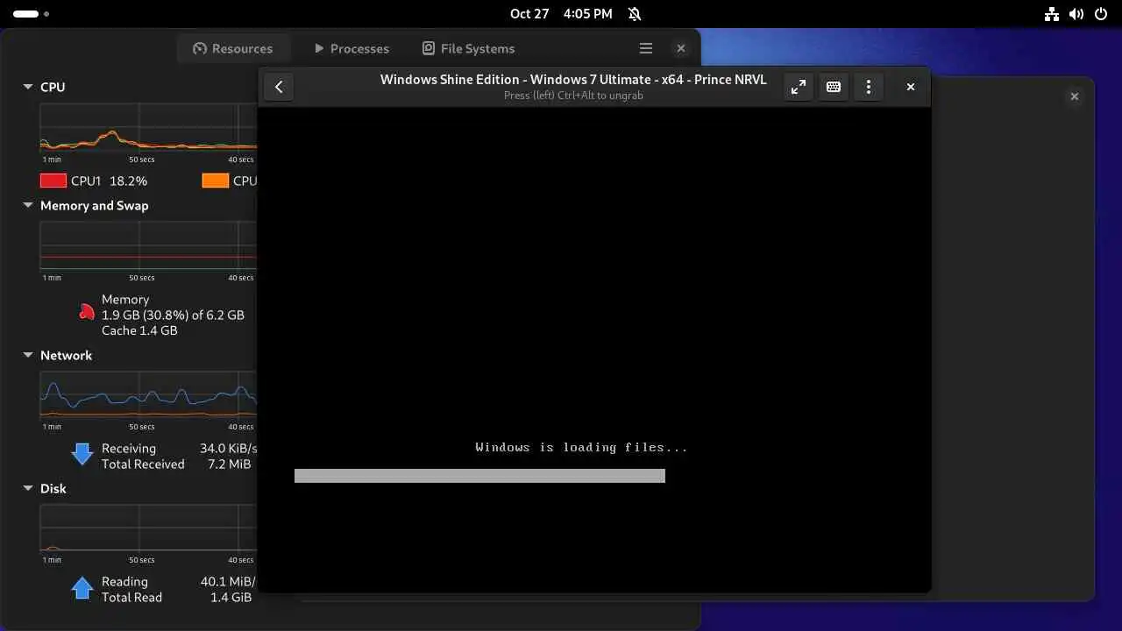1122x631 pixels.
Task: Click 'Press (left) Ctrl+Alt to ungrab' subtitle
Action: click(573, 96)
